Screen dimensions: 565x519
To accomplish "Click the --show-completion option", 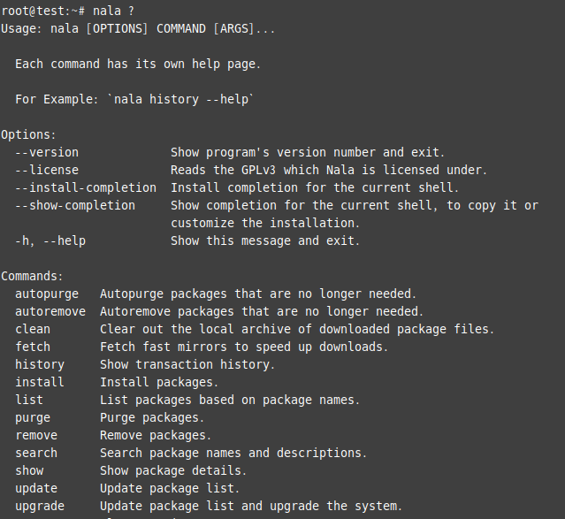I will (x=75, y=205).
